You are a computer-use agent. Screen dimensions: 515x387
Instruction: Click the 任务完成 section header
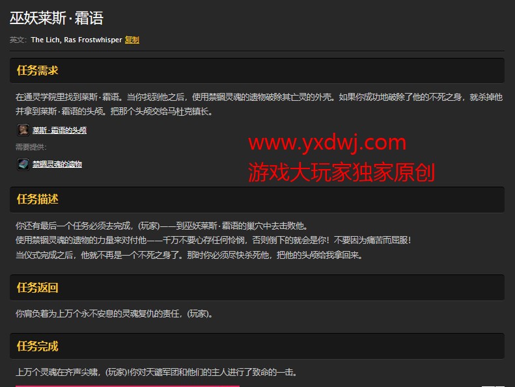click(x=38, y=346)
